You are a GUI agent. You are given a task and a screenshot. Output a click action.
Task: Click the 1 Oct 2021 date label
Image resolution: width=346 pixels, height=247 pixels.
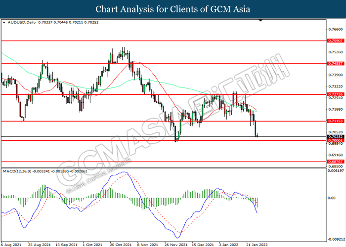coord(92,245)
